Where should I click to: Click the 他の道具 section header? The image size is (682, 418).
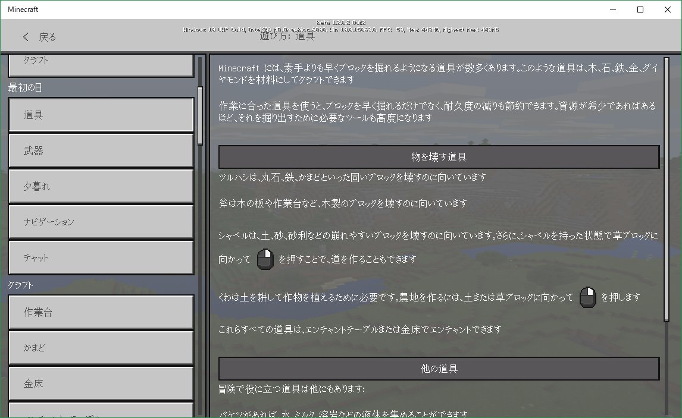coord(439,369)
